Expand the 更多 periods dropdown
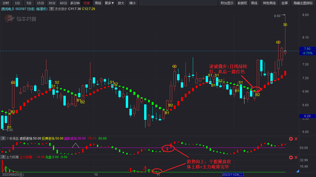316x177 pixels. tap(109, 3)
